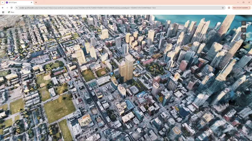View site information icon in address bar
252x141 pixels.
click(x=17, y=8)
